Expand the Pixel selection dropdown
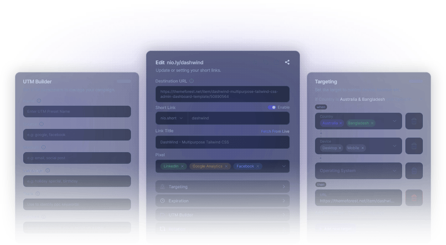This screenshot has width=446, height=245. [284, 166]
